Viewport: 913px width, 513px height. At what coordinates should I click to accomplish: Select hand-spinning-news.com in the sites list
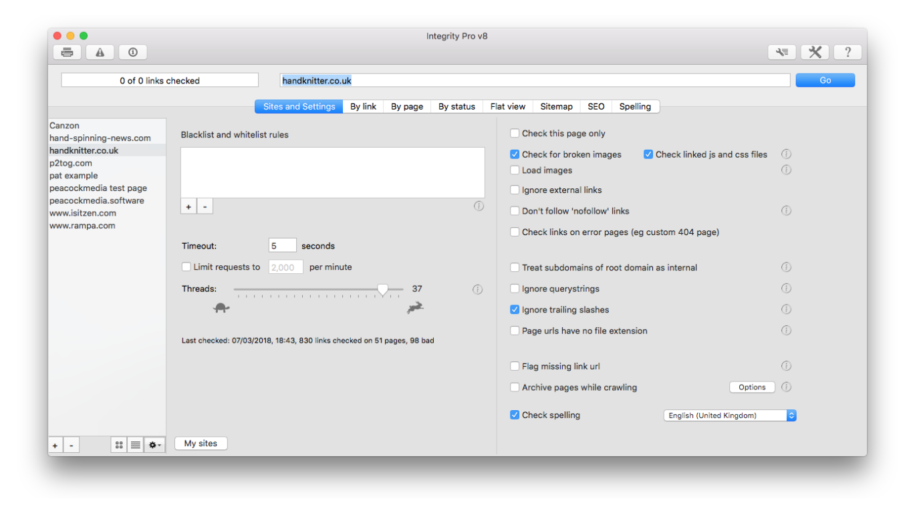(107, 138)
